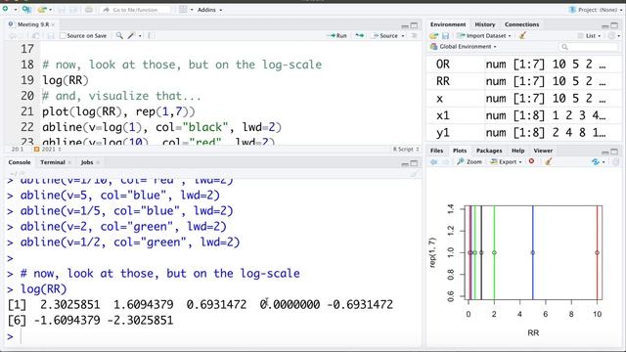Image resolution: width=626 pixels, height=352 pixels.
Task: Click the Clear all plots broom icon
Action: click(x=549, y=161)
